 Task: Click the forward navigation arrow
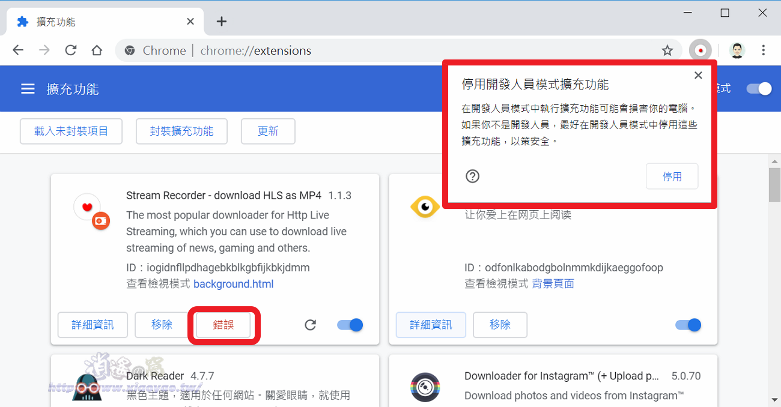[44, 50]
